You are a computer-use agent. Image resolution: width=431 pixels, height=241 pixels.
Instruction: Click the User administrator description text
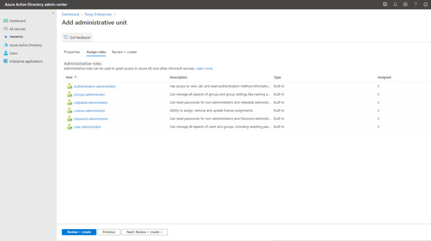[x=220, y=127]
